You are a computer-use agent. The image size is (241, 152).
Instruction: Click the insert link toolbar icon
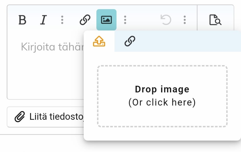pyautogui.click(x=85, y=20)
